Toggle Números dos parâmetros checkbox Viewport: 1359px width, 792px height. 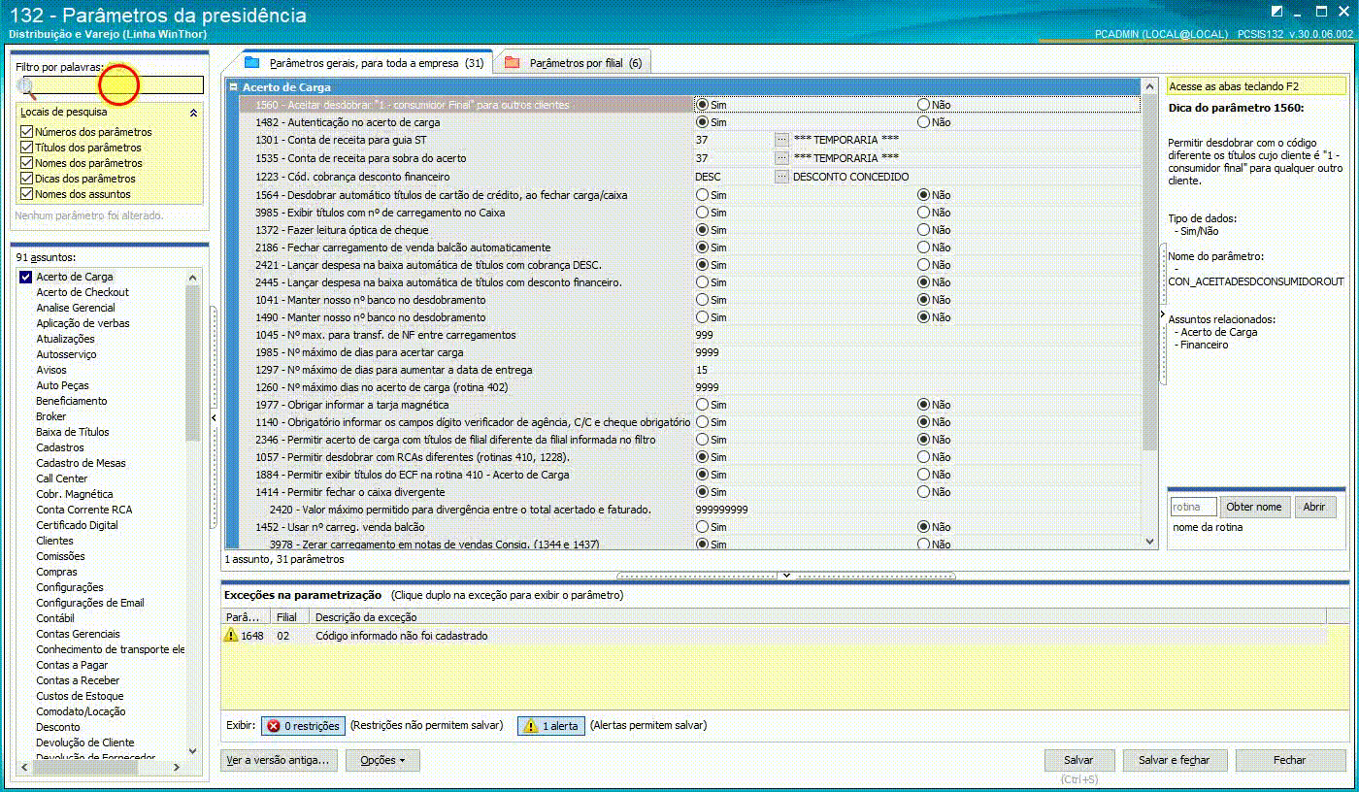click(x=27, y=132)
